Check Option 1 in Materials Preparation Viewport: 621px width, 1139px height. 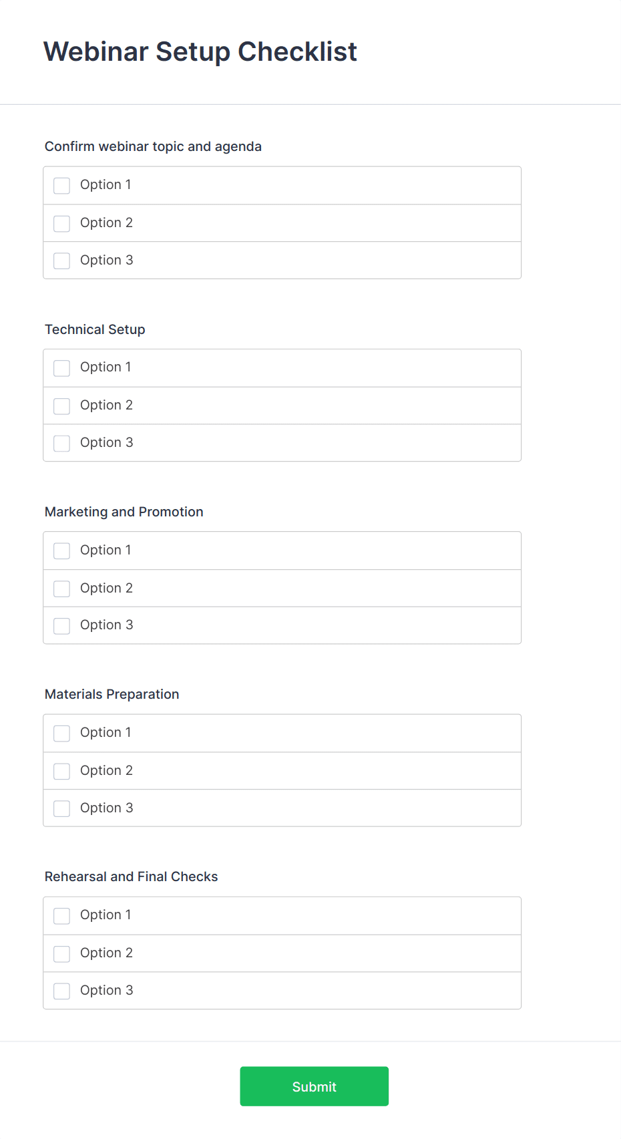click(62, 734)
